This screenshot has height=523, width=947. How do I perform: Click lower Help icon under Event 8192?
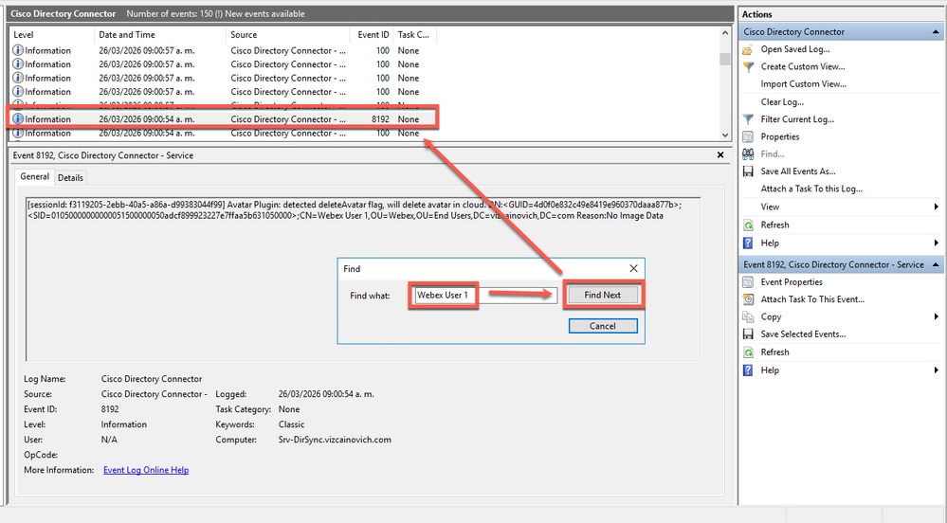(x=748, y=370)
